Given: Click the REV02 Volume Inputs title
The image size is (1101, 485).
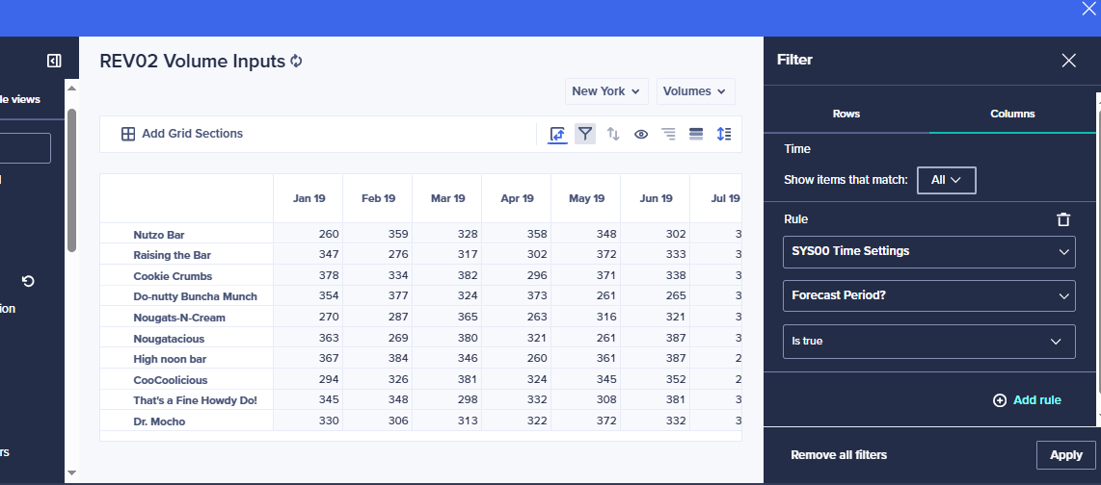Looking at the screenshot, I should 193,61.
